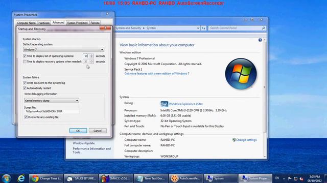
Task: Click scroll down arrow in System window
Action: pos(265,157)
